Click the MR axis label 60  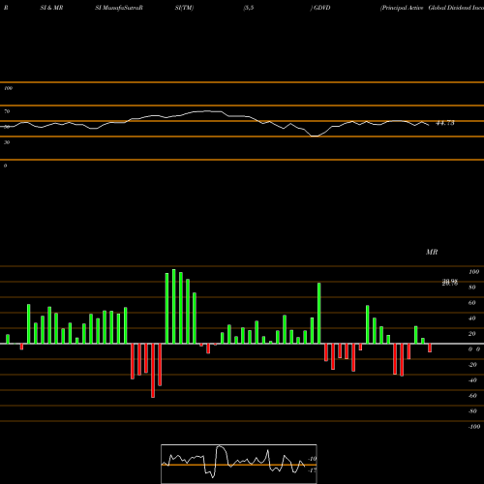tap(472, 303)
